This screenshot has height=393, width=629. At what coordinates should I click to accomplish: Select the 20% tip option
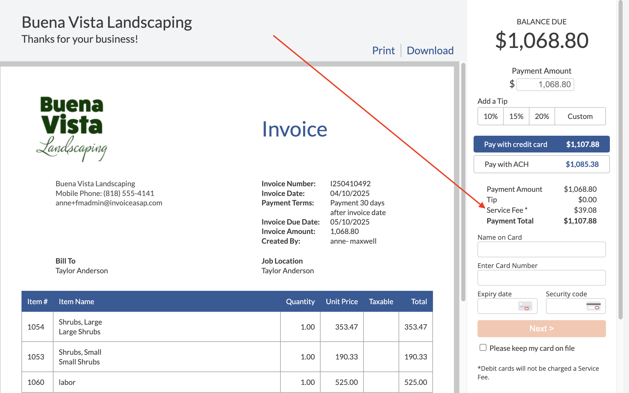(x=542, y=116)
